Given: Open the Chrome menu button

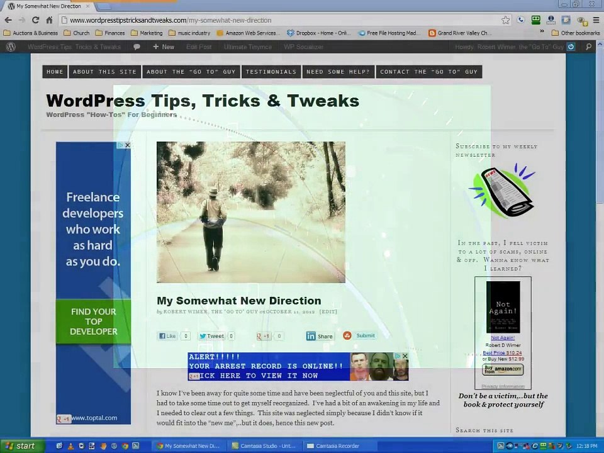Looking at the screenshot, I should pos(596,20).
